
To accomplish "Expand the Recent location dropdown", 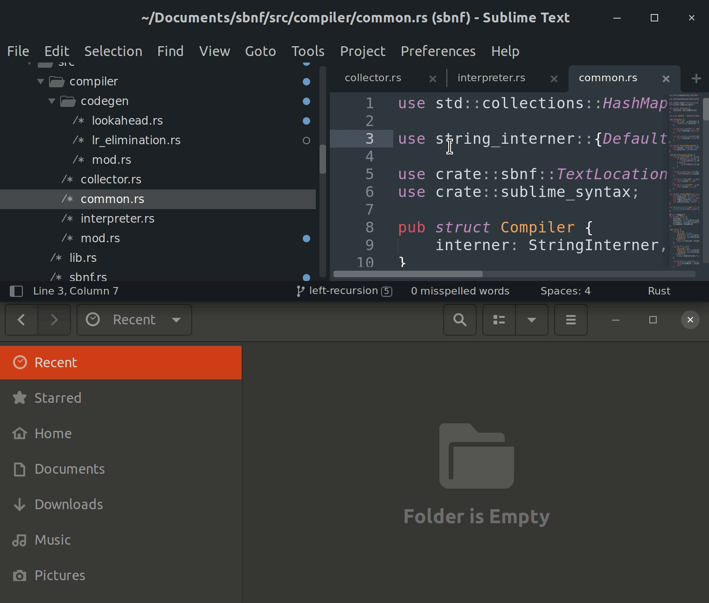I will [176, 320].
